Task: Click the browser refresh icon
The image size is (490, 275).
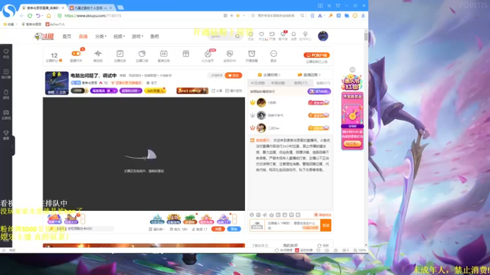Action: (30, 16)
